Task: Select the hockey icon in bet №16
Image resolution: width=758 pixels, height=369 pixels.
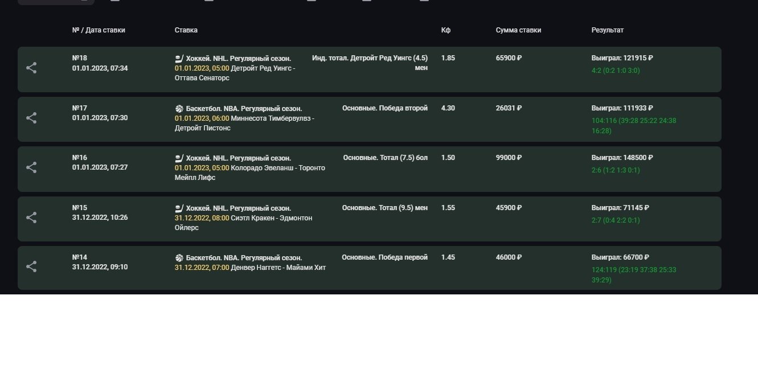Action: pyautogui.click(x=179, y=158)
